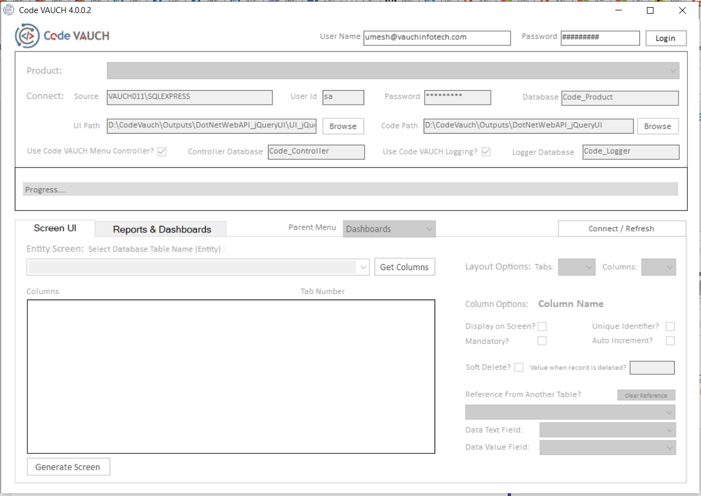Click the Connect Password field
The height and width of the screenshot is (496, 701).
458,97
